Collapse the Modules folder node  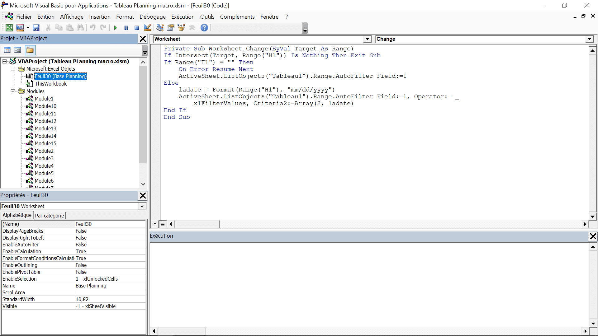coord(13,91)
